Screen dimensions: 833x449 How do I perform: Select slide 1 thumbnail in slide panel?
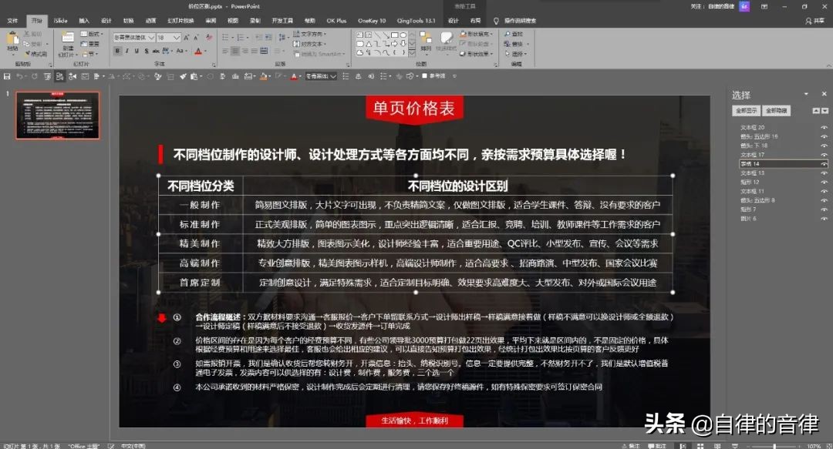coord(57,116)
